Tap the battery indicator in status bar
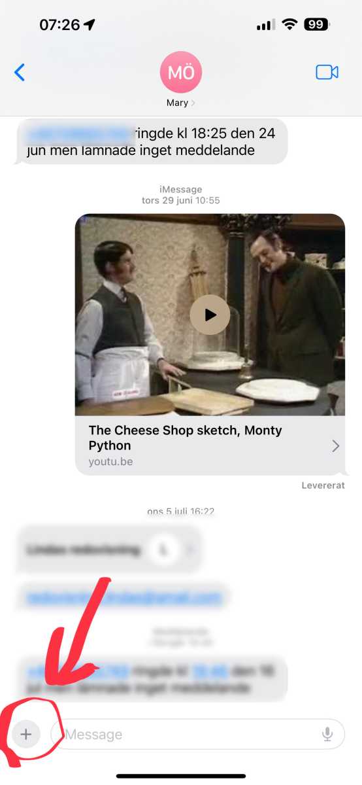 (318, 25)
